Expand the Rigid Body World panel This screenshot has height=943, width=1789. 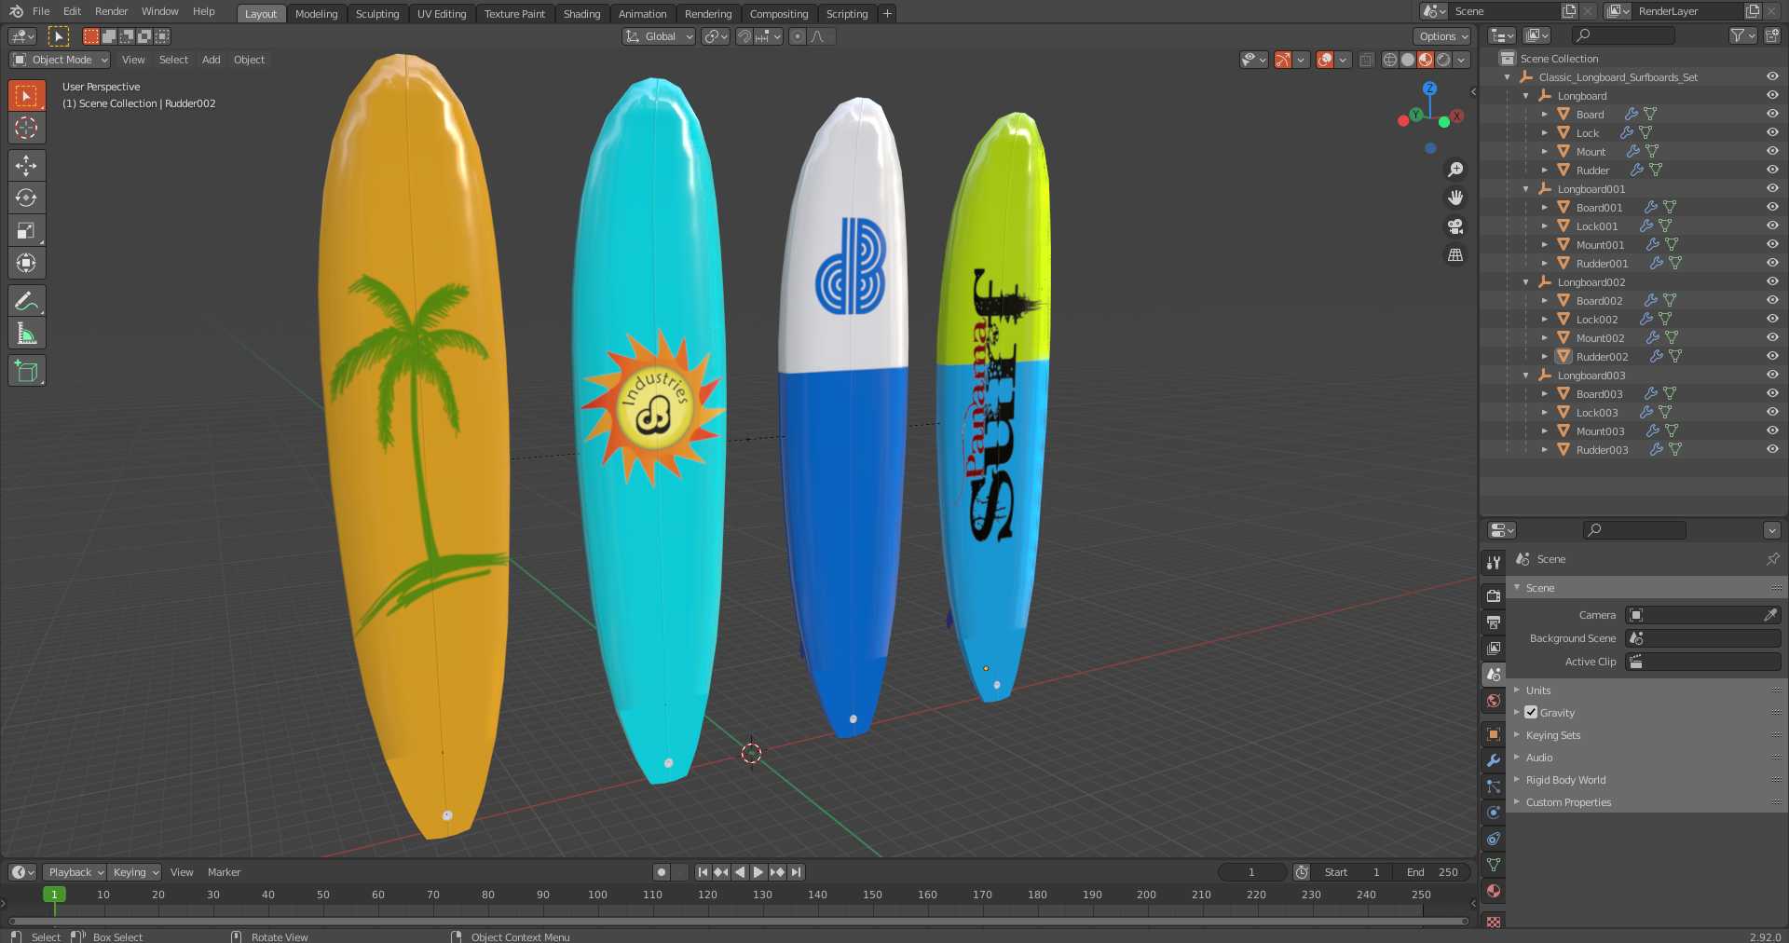point(1565,780)
